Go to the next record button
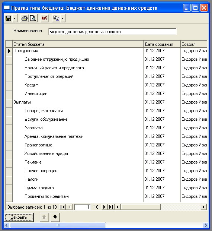This screenshot has width=212, height=231. [104, 207]
